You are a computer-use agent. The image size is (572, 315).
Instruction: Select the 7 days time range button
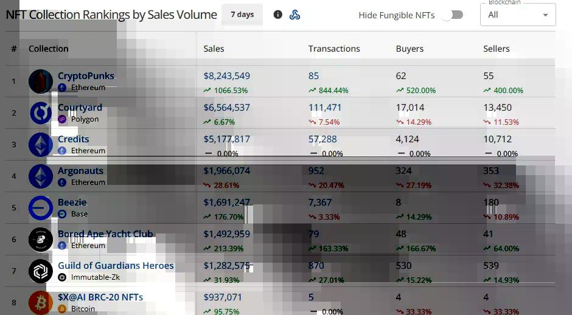[242, 15]
